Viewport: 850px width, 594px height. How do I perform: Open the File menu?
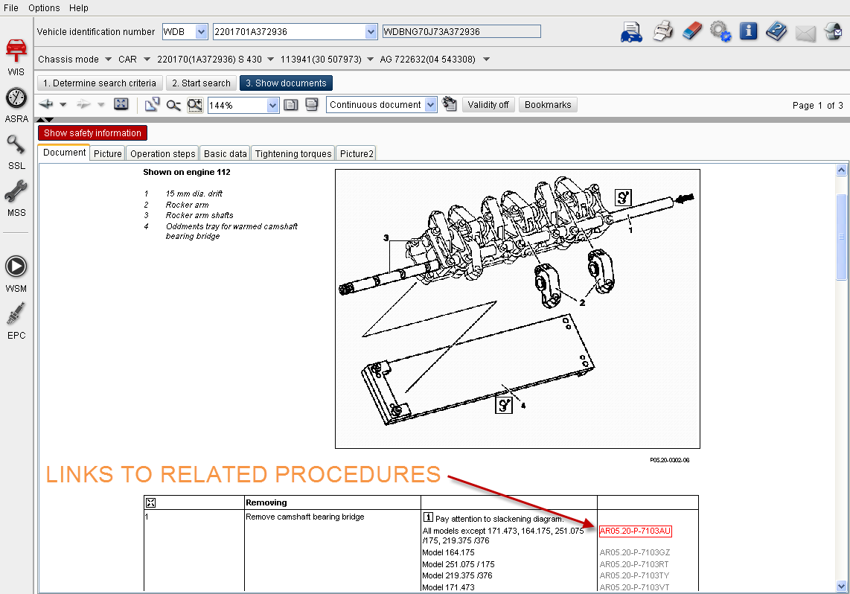pos(11,7)
